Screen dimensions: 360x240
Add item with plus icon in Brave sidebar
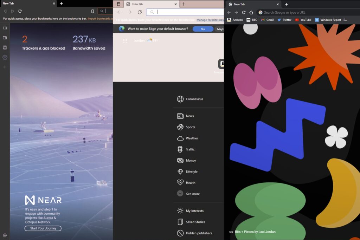tap(5, 67)
